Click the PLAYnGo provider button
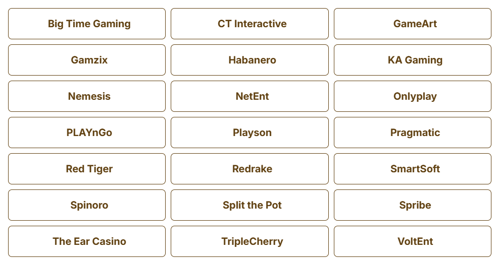The width and height of the screenshot is (499, 262). 87,133
